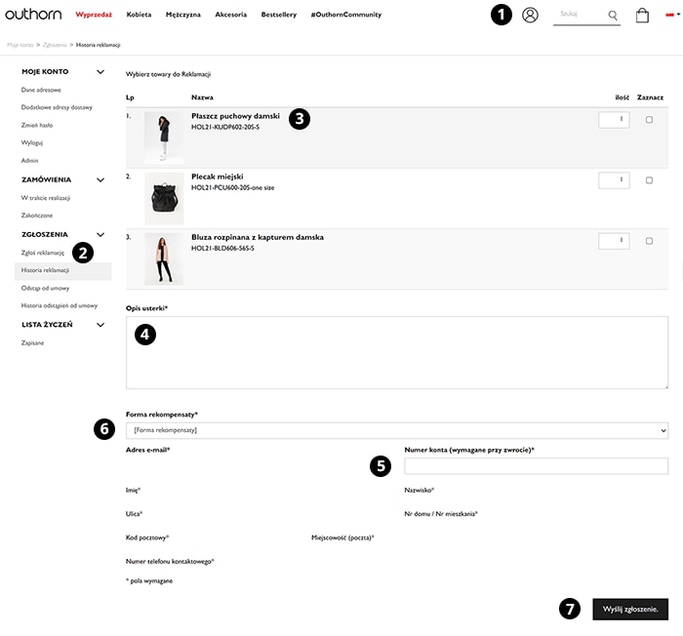Select the Bluza rozpinana z kapturem checkbox
683x636 pixels.
pyautogui.click(x=649, y=240)
